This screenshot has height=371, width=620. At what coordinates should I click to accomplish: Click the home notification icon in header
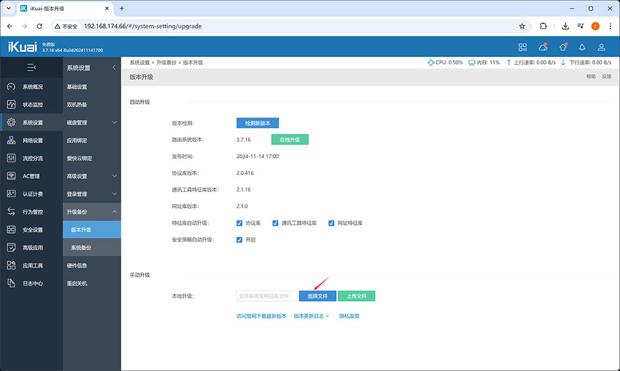tap(563, 47)
